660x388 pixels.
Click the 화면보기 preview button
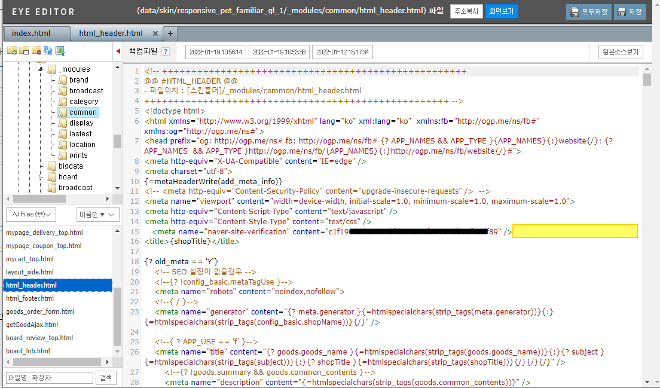502,11
